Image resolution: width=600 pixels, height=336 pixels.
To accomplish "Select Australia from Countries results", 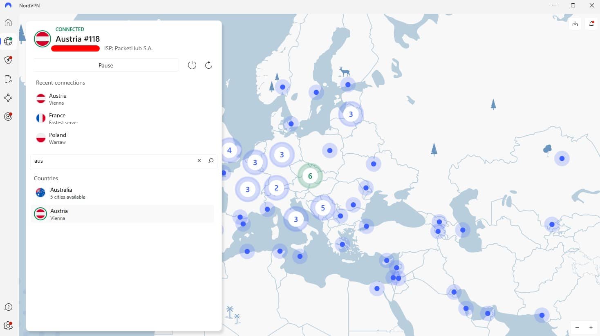I will point(123,193).
